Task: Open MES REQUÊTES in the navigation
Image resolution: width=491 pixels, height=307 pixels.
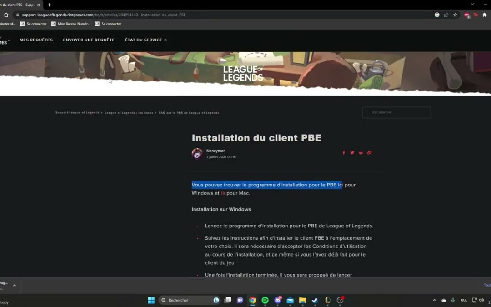Action: coord(36,40)
